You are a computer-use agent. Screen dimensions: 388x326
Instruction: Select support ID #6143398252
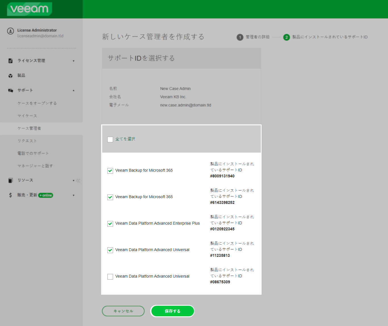222,202
